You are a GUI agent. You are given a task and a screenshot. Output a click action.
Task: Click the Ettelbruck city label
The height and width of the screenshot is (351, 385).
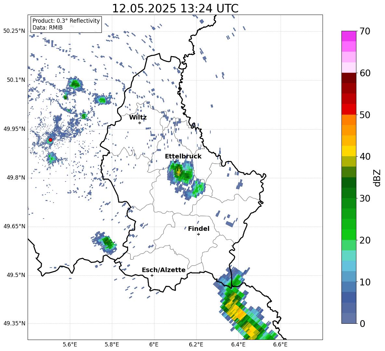tap(183, 157)
